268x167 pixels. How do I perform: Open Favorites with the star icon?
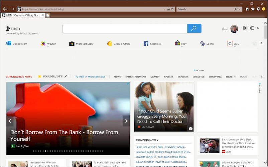coord(253,9)
